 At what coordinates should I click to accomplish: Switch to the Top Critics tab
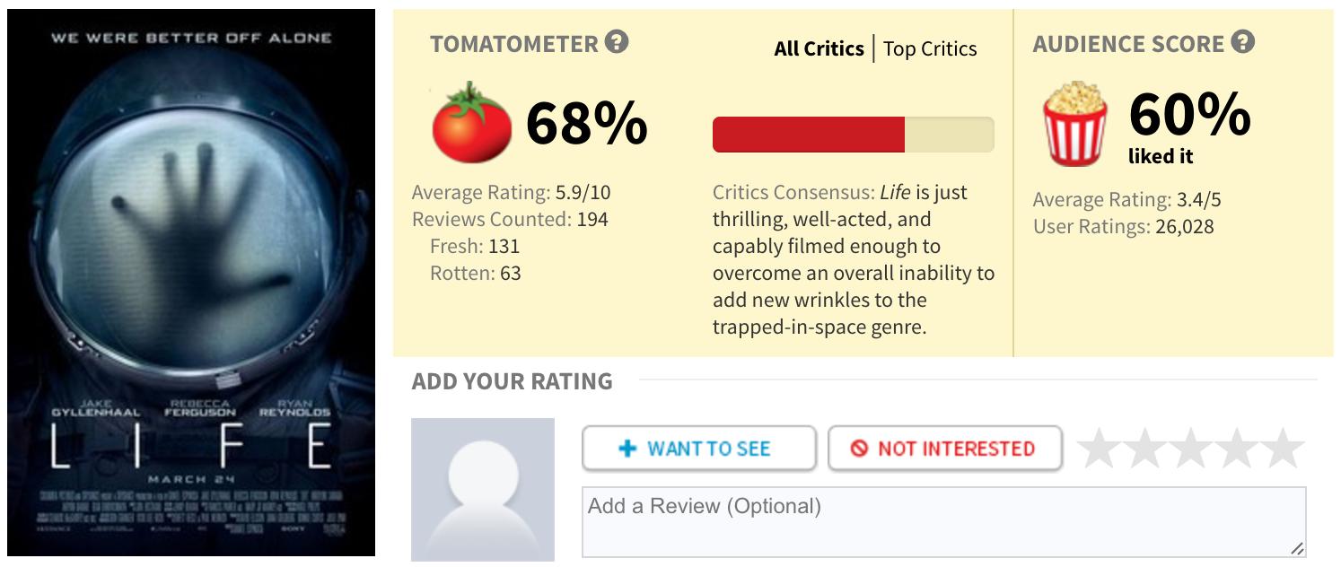tap(930, 48)
